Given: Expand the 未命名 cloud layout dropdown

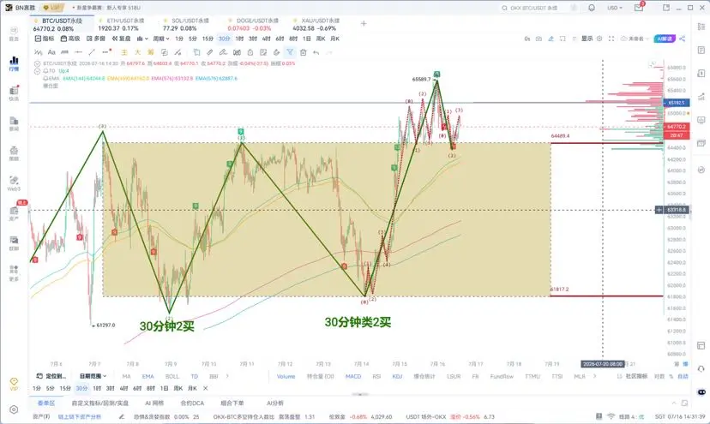Looking at the screenshot, I should [x=635, y=39].
